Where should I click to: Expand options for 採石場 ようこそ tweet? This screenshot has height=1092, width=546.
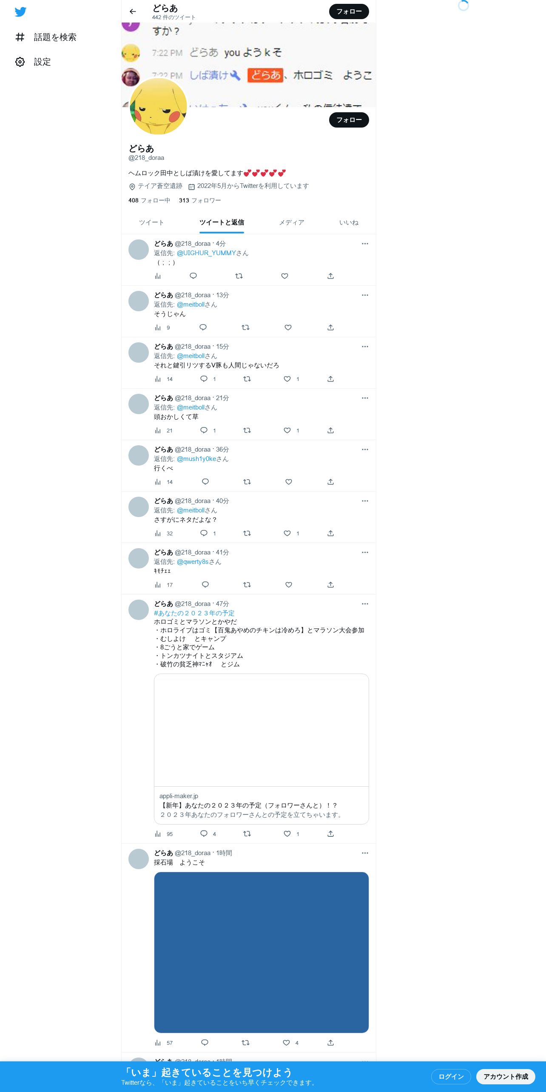(365, 853)
